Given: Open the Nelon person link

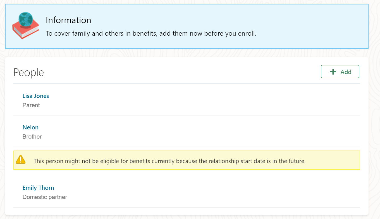Looking at the screenshot, I should (30, 127).
